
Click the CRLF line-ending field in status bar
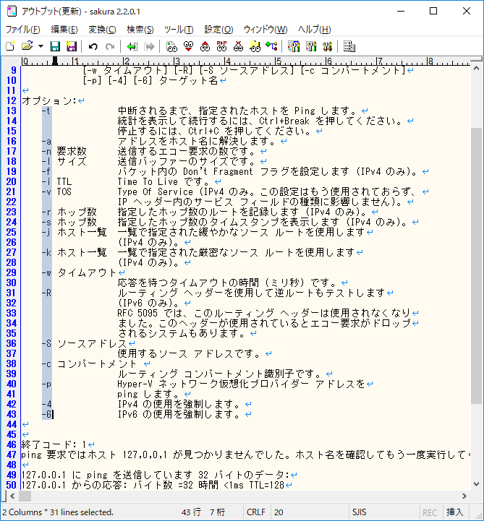[256, 512]
